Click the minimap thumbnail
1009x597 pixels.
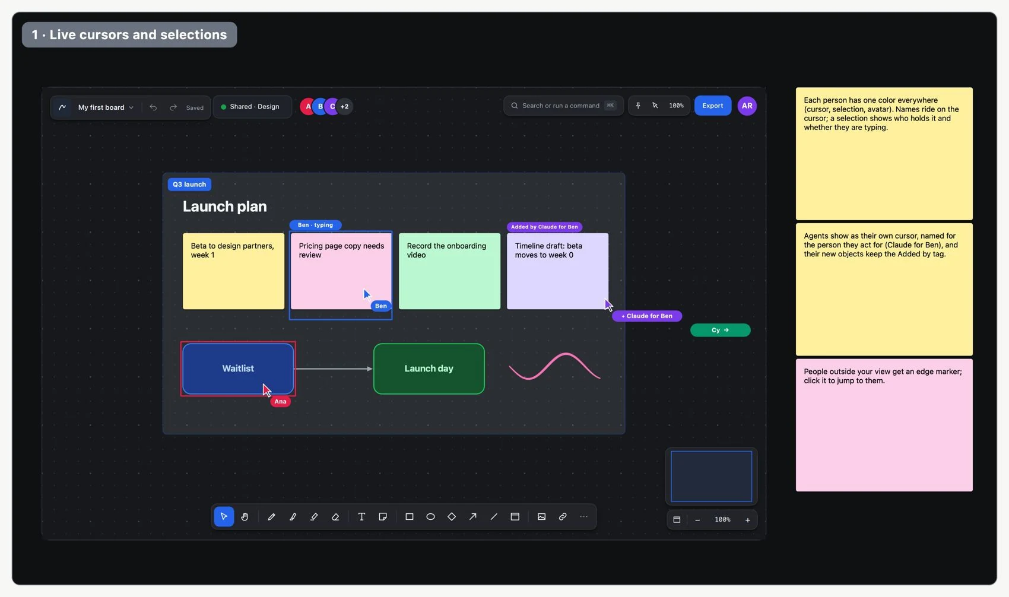coord(712,476)
